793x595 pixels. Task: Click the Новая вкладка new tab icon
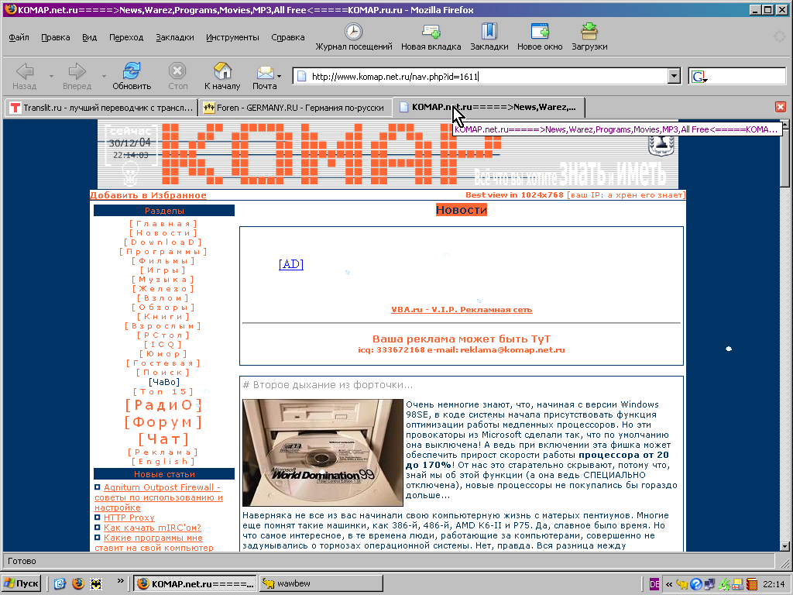431,32
